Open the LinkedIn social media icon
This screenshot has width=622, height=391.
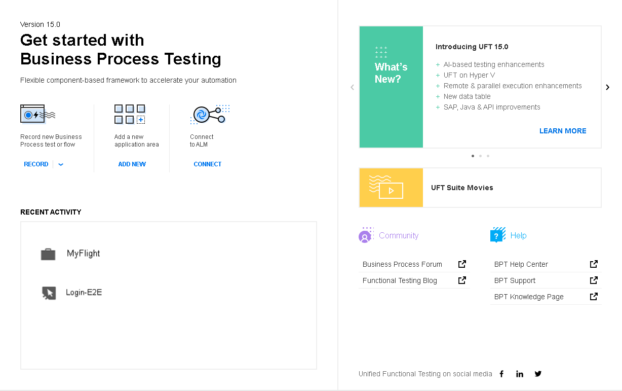click(x=520, y=374)
